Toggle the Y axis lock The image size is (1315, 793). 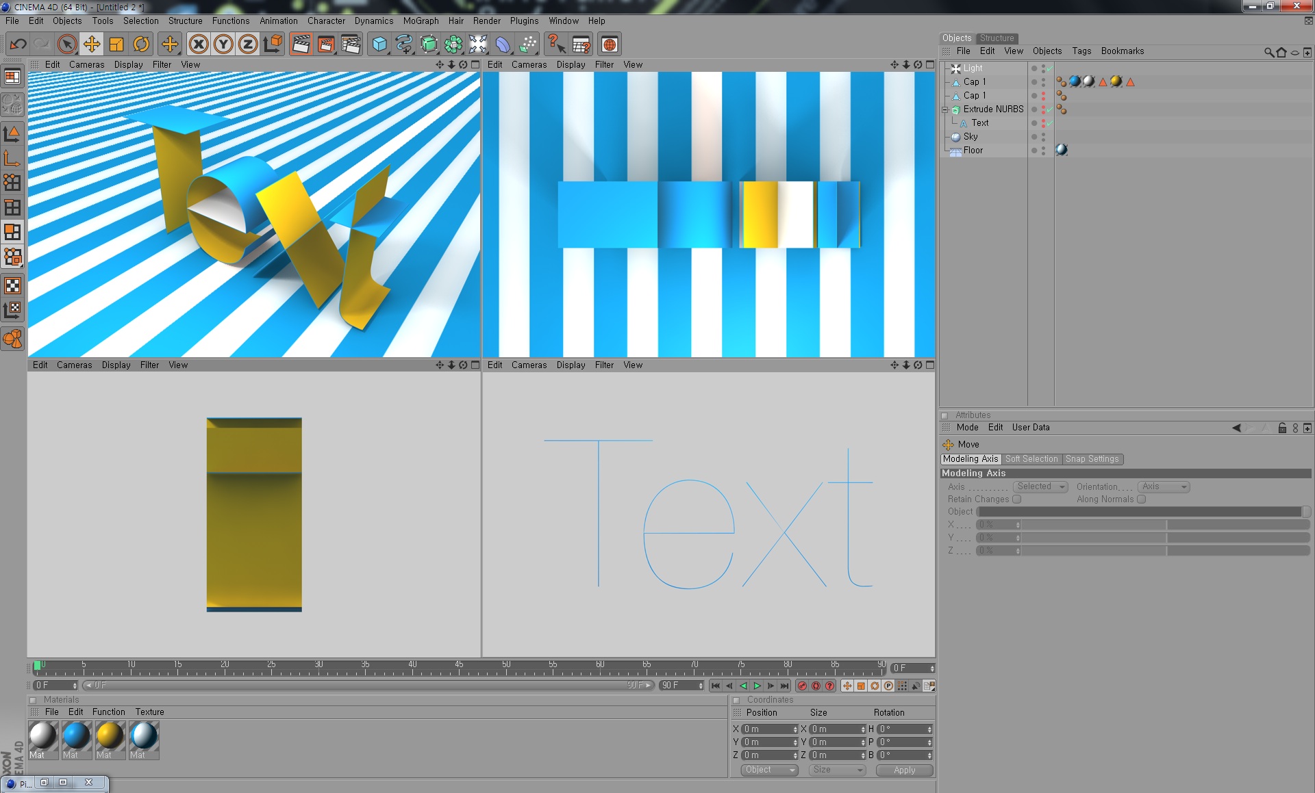223,44
